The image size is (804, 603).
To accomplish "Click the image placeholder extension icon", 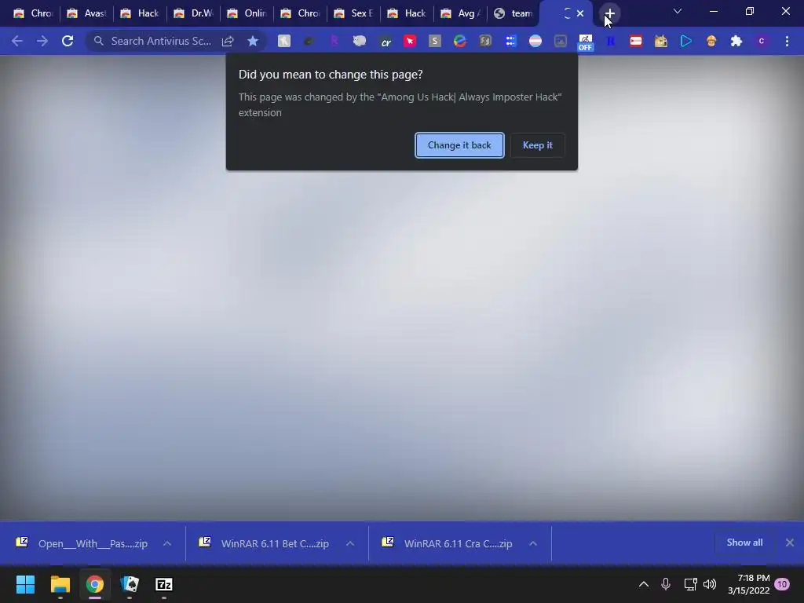I will coord(561,41).
